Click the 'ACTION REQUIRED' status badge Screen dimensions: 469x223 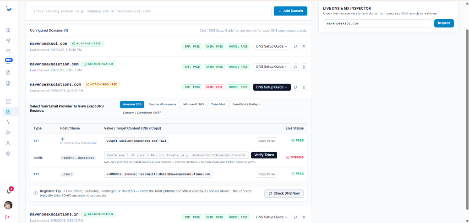click(x=102, y=84)
